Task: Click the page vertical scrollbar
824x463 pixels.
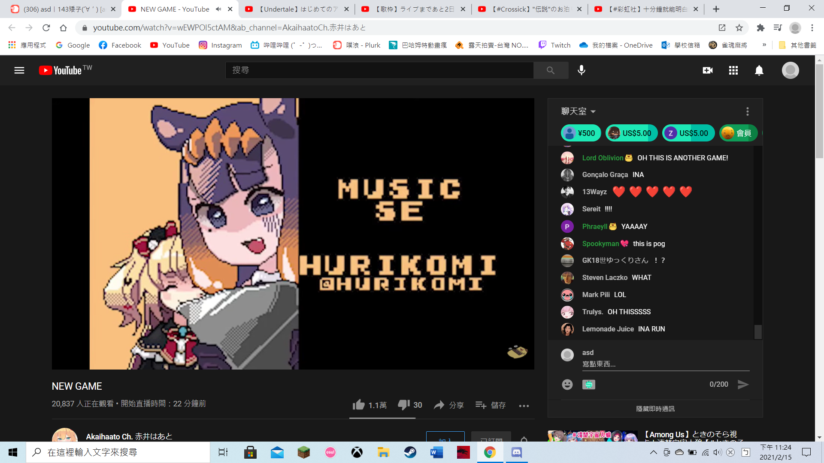Action: [819, 111]
